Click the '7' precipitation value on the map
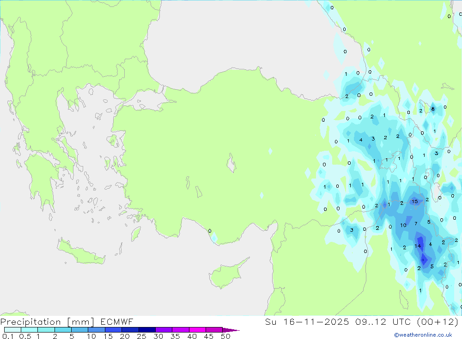The width and height of the screenshot is (462, 339). point(416,224)
